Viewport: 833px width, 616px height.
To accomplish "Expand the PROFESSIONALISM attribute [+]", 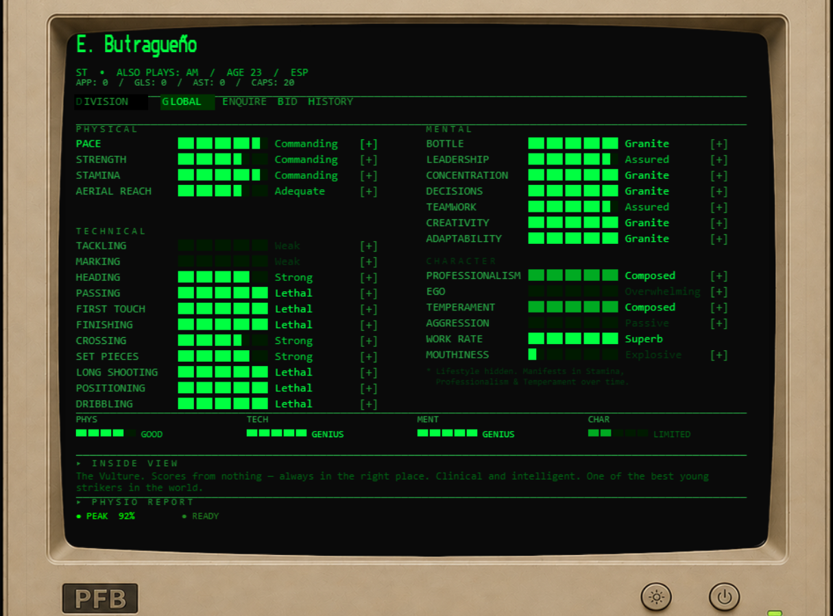I will (x=719, y=275).
